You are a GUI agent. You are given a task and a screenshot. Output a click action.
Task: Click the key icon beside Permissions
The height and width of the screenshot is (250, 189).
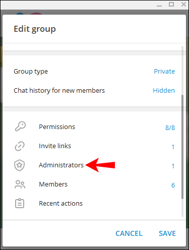pyautogui.click(x=20, y=127)
